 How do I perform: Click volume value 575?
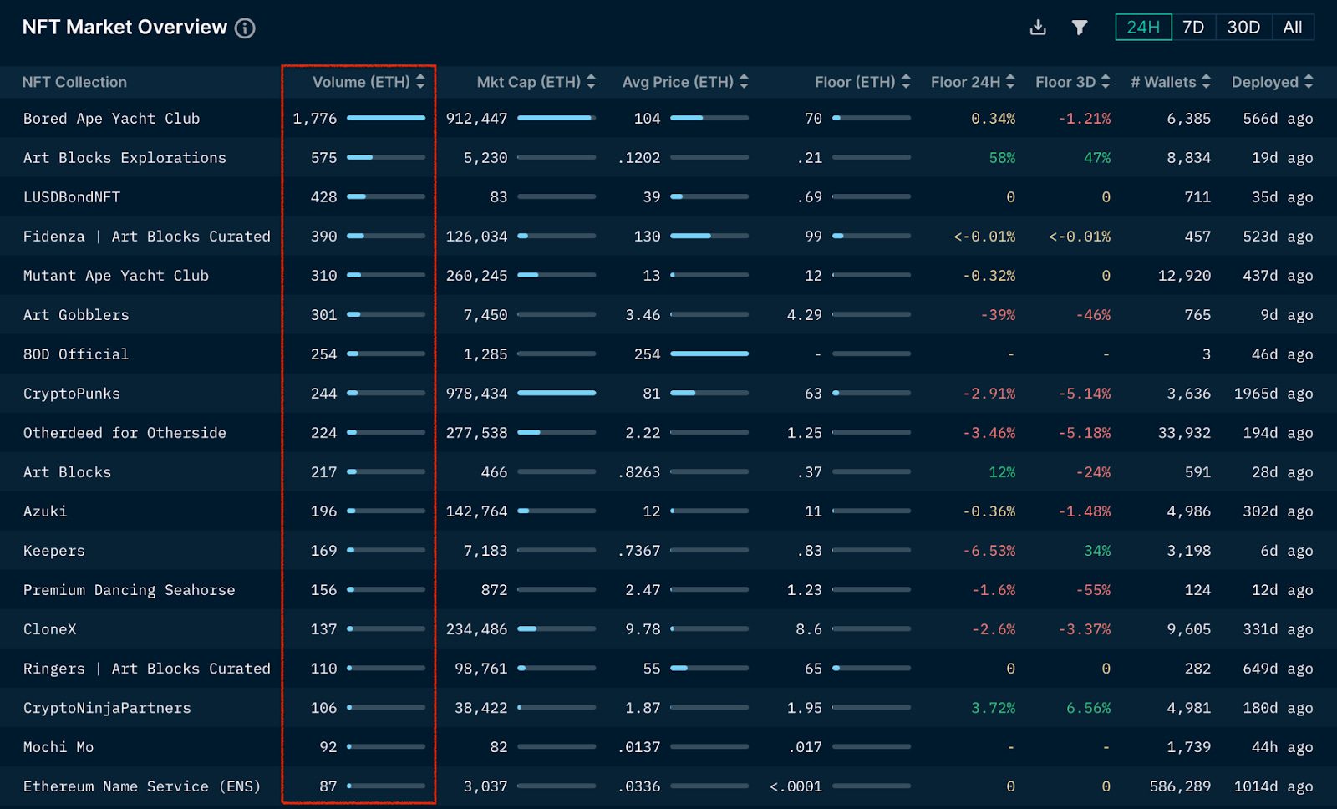click(323, 158)
